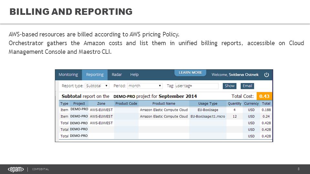Screen dimensions: 310x174
Task: Click the Type column header
Action: click(64, 103)
